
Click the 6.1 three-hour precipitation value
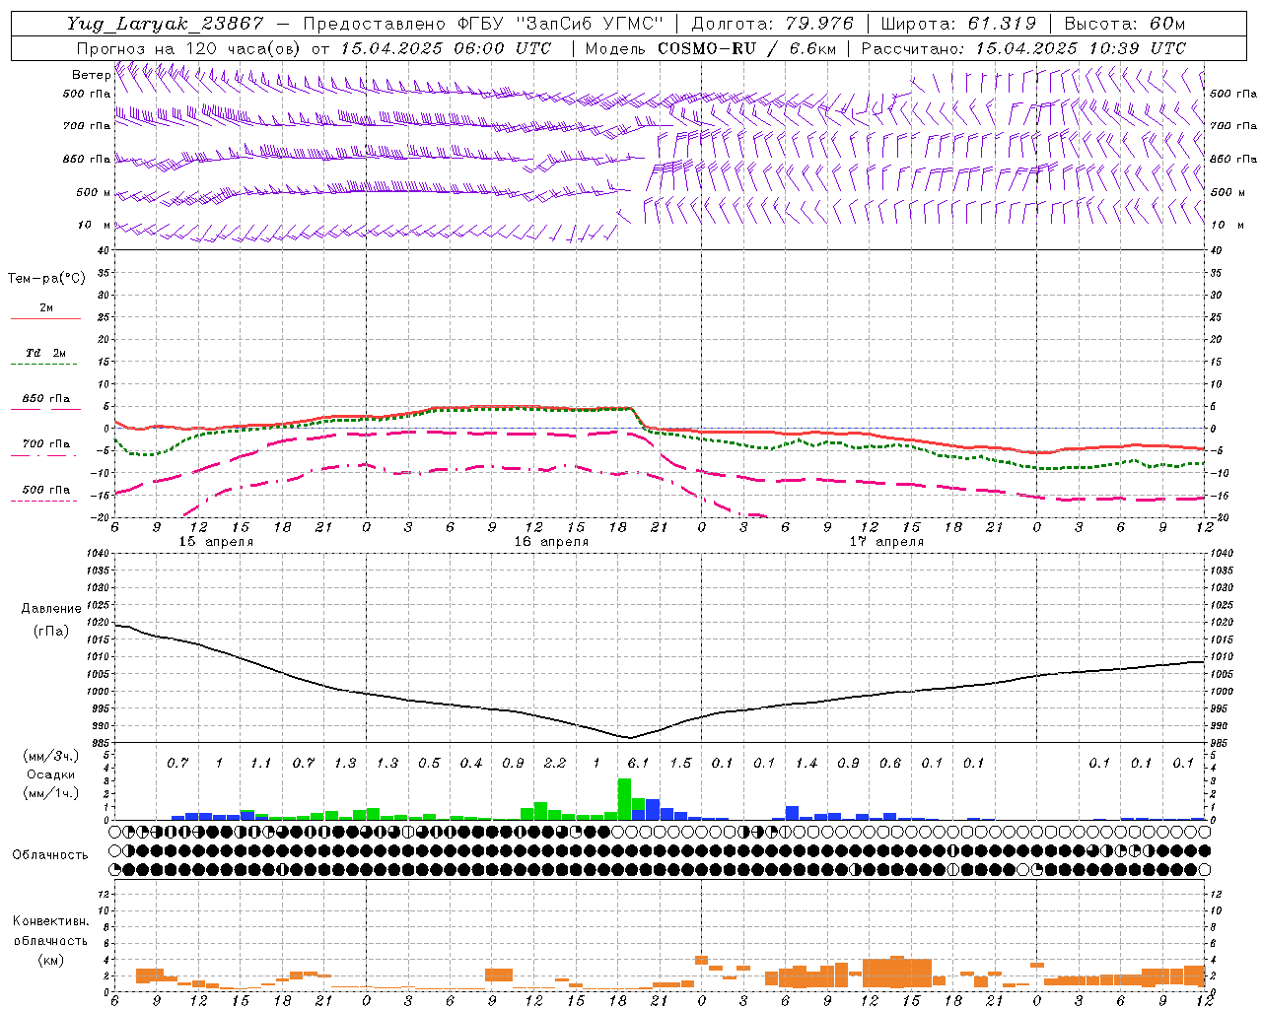point(638,763)
